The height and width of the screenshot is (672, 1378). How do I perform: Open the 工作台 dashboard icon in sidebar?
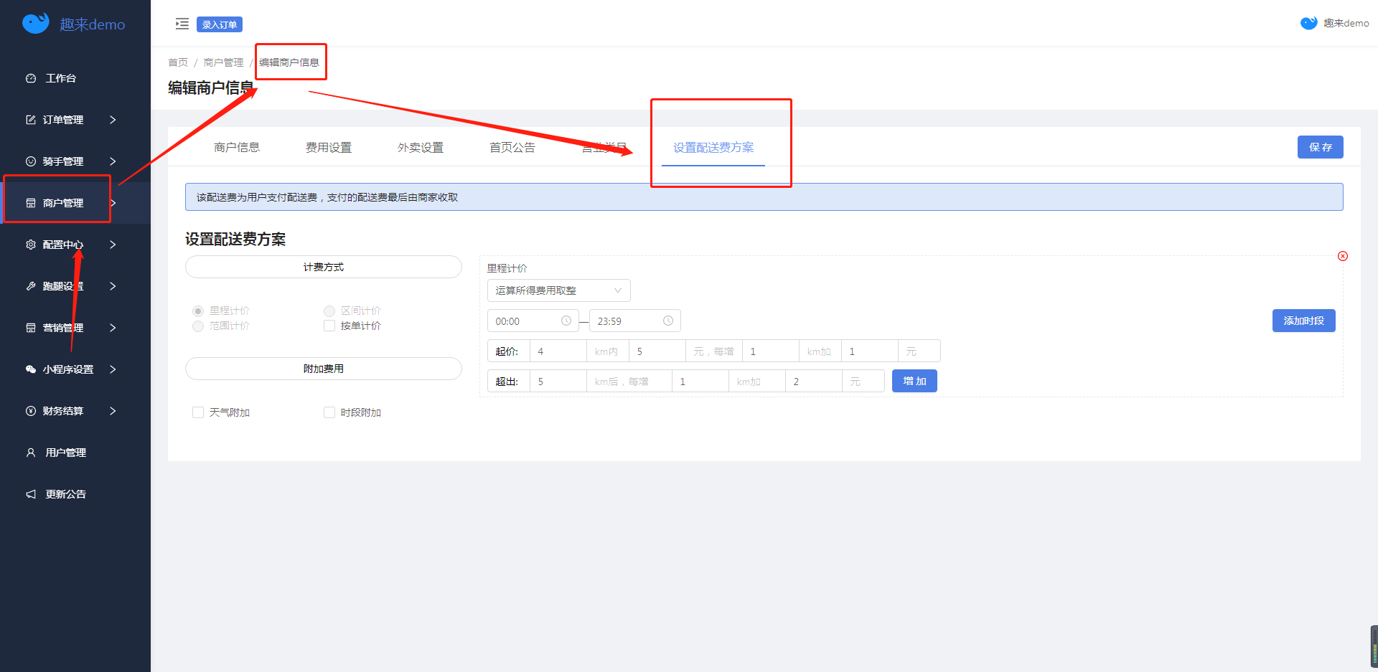(x=31, y=78)
